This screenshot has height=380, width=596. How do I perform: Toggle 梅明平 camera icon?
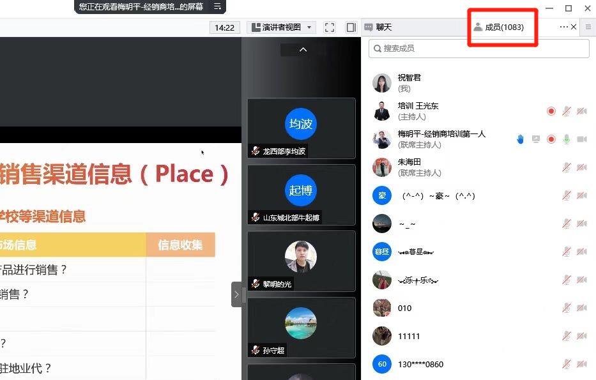point(582,139)
